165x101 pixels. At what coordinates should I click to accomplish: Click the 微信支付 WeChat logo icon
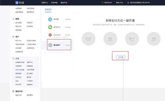pos(50,27)
